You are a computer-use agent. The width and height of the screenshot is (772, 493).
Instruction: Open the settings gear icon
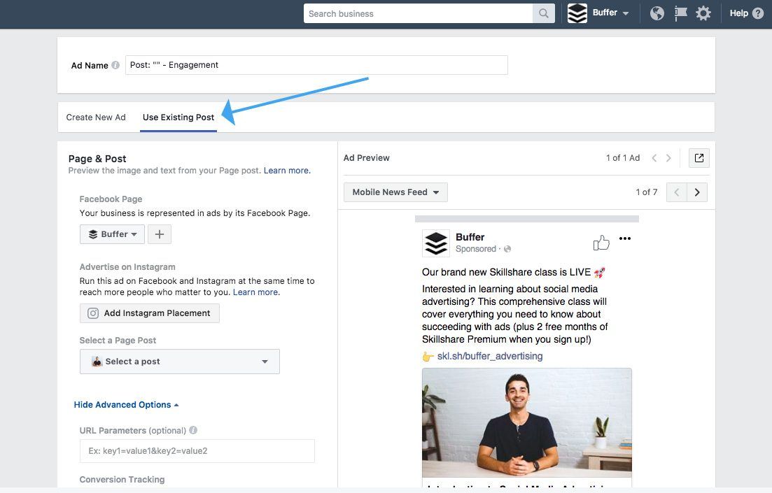[x=703, y=13]
